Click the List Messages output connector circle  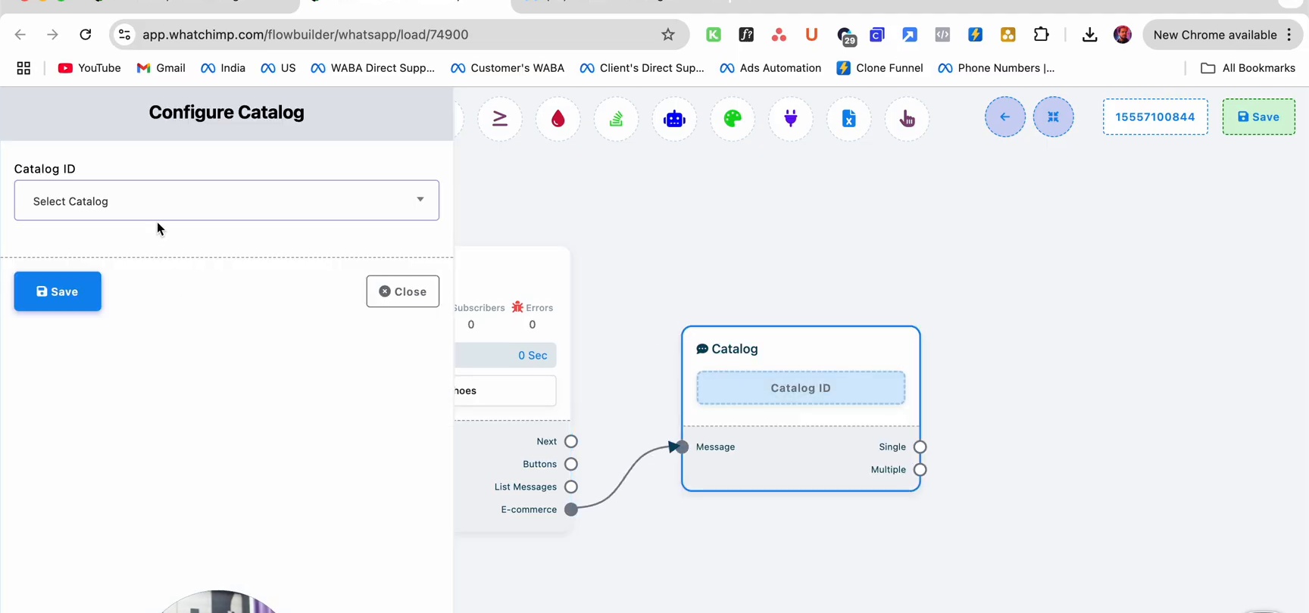(571, 487)
